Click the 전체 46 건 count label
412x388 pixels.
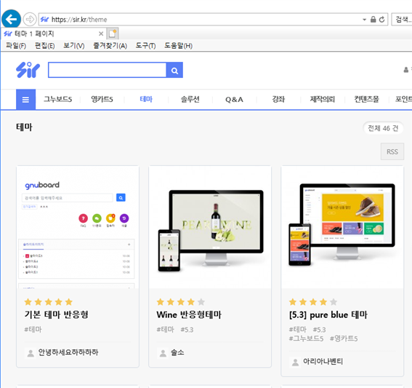coord(383,128)
